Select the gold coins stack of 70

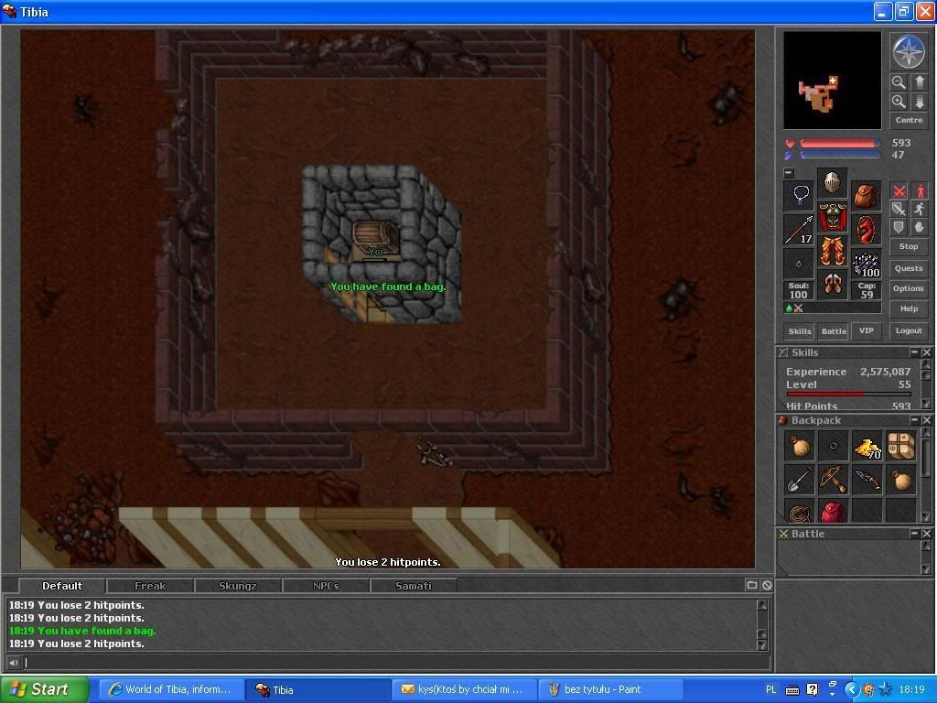point(867,446)
